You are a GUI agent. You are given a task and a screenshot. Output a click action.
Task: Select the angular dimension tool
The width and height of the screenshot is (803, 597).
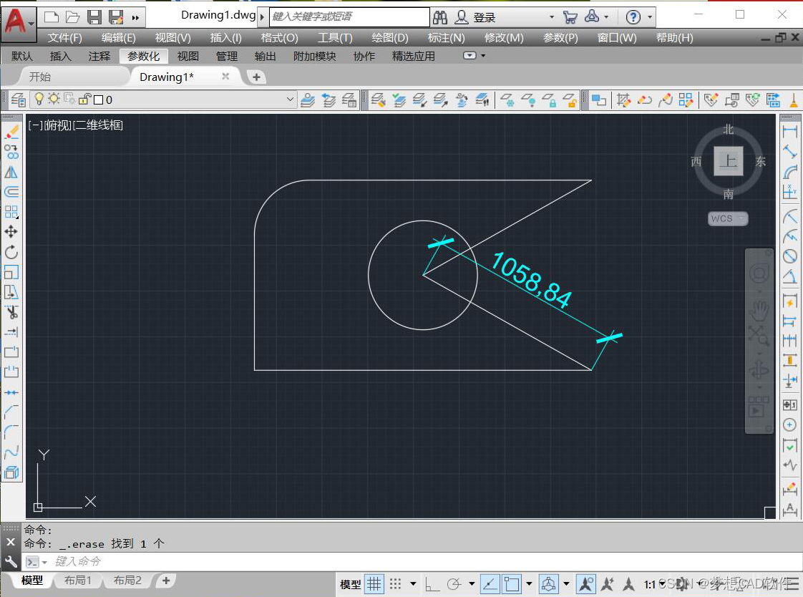(x=790, y=276)
